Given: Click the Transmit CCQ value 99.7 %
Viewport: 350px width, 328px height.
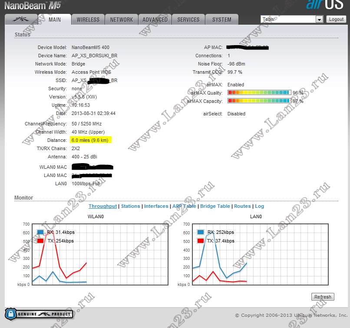Looking at the screenshot, I should (235, 72).
